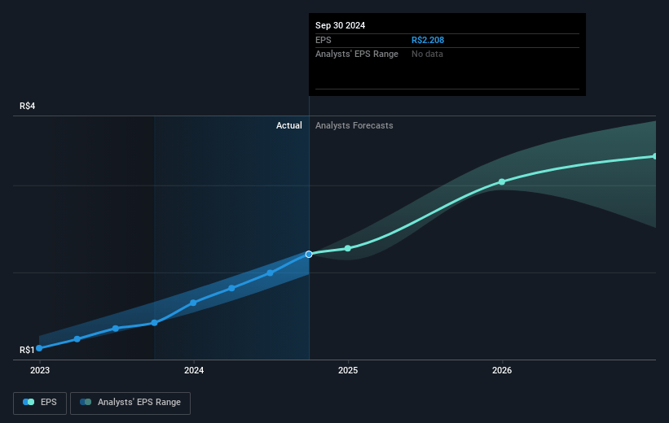Click the R$4 y-axis label
669x423 pixels.
(x=28, y=106)
